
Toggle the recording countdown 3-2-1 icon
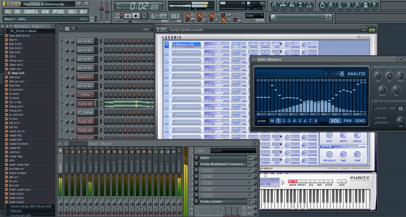(x=205, y=15)
